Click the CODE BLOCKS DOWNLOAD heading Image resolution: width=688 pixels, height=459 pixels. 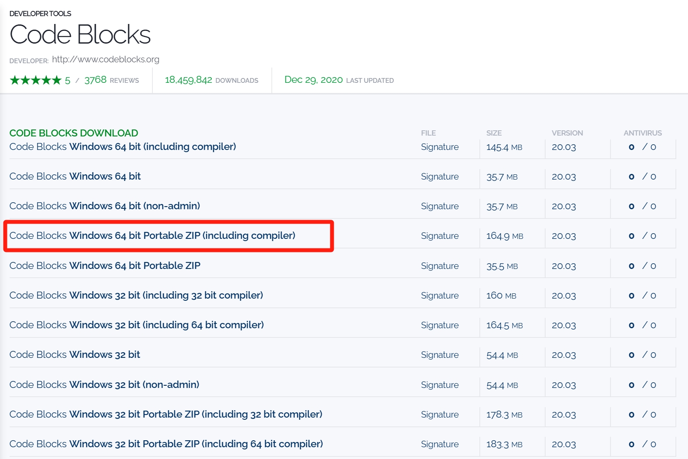pyautogui.click(x=74, y=133)
